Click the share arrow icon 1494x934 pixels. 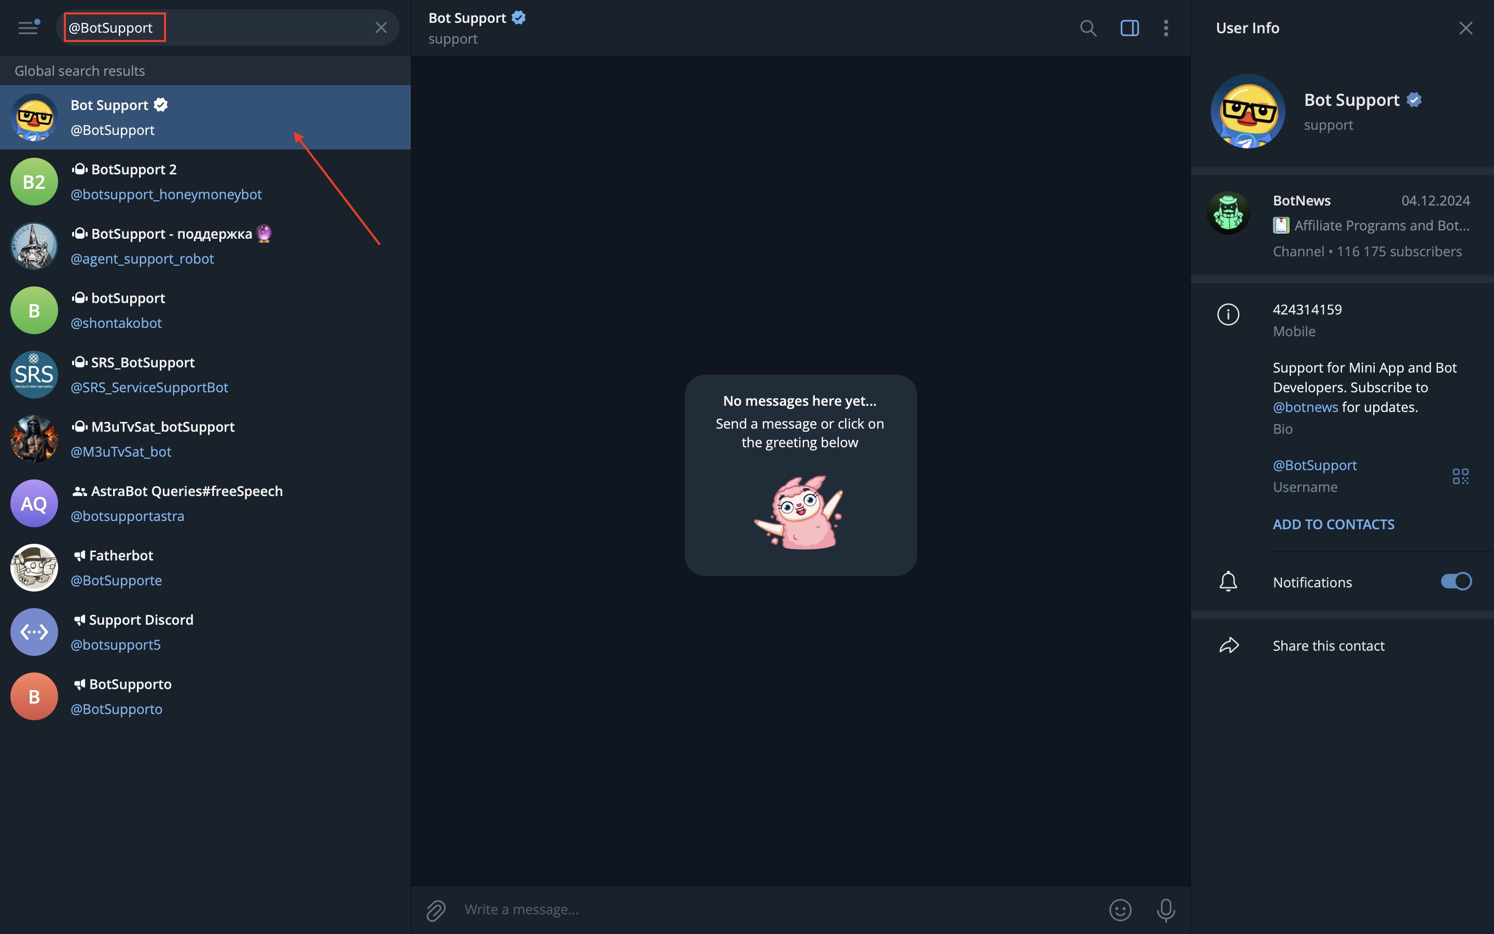(1228, 645)
